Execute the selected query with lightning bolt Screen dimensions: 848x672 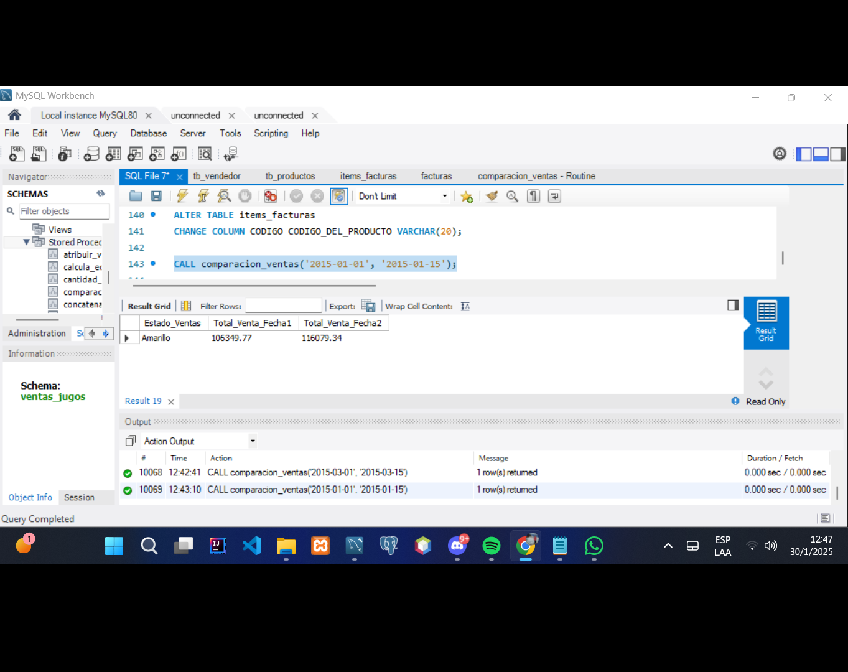pos(182,196)
